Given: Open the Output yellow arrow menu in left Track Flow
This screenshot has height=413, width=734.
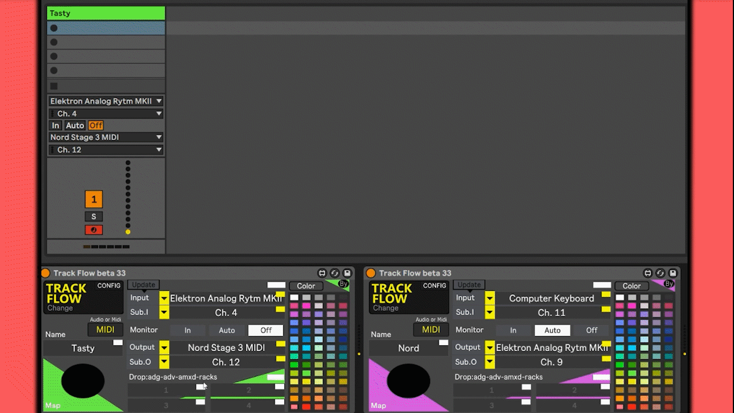Looking at the screenshot, I should (x=164, y=348).
